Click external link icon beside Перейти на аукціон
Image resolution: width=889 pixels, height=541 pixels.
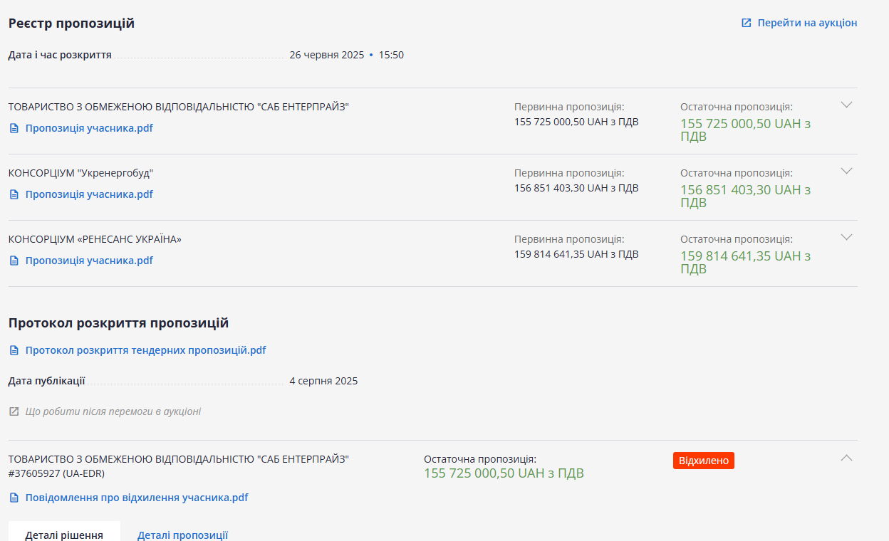[x=746, y=23]
